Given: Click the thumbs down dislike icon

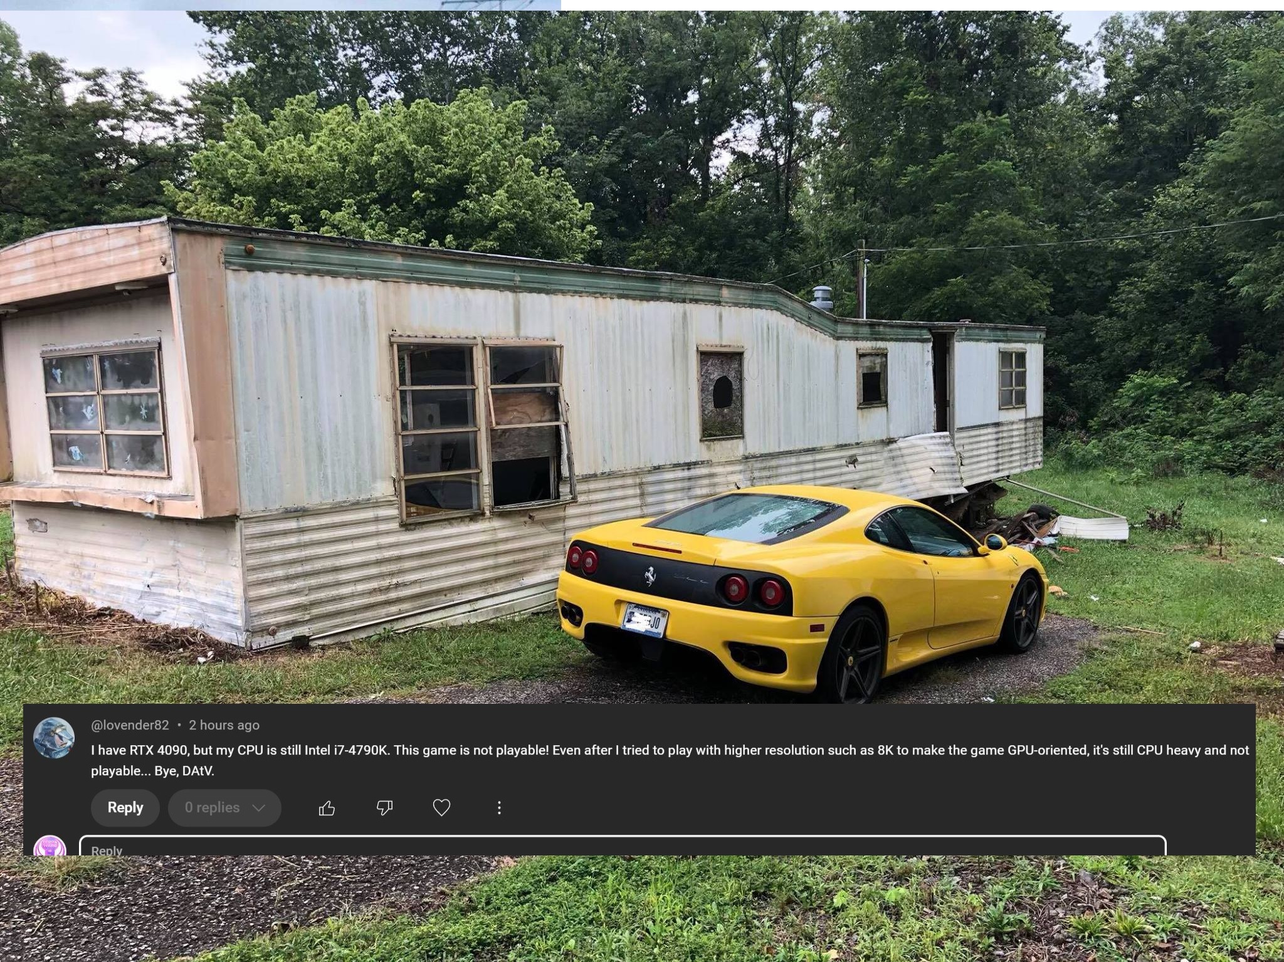Looking at the screenshot, I should pyautogui.click(x=384, y=808).
